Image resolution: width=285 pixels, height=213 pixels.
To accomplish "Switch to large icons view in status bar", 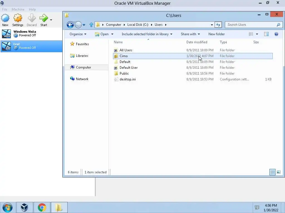I will coord(278,172).
